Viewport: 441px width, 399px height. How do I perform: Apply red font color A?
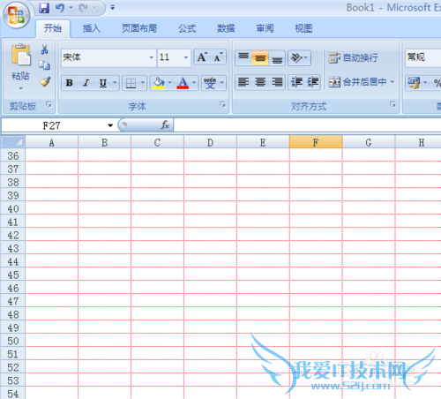pos(183,83)
